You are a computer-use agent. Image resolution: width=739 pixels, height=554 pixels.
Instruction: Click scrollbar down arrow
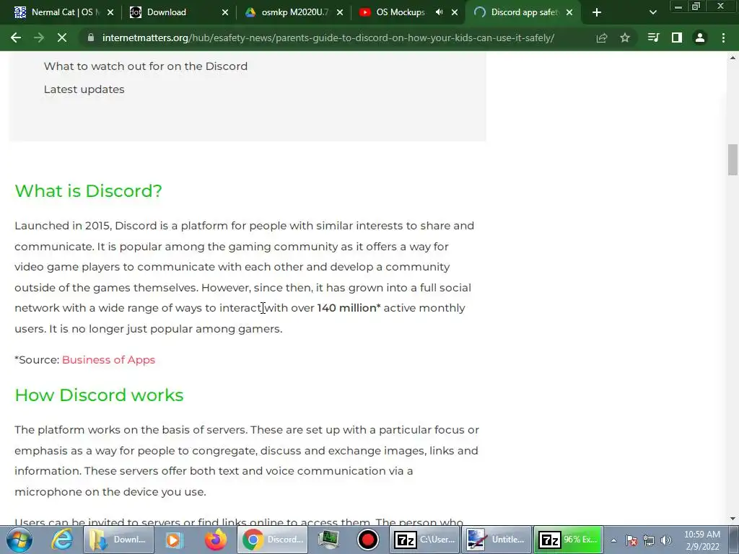click(733, 519)
